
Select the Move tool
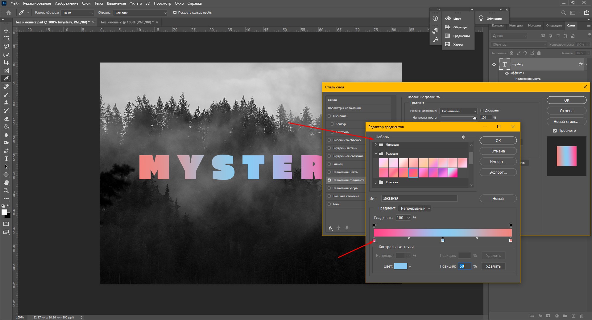click(x=6, y=30)
